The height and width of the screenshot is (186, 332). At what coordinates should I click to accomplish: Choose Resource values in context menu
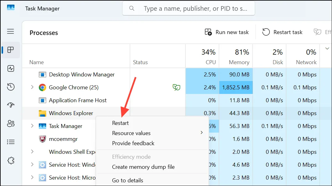click(x=131, y=133)
